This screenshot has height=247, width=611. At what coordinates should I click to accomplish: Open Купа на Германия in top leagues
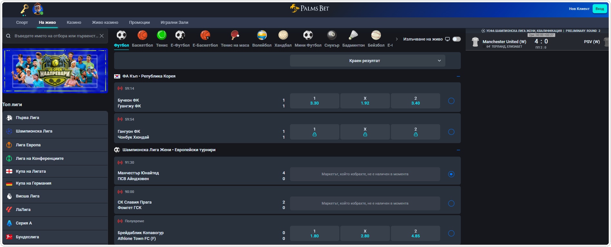tap(55, 183)
